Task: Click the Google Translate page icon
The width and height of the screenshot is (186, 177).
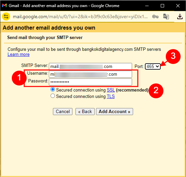Action: click(x=166, y=16)
